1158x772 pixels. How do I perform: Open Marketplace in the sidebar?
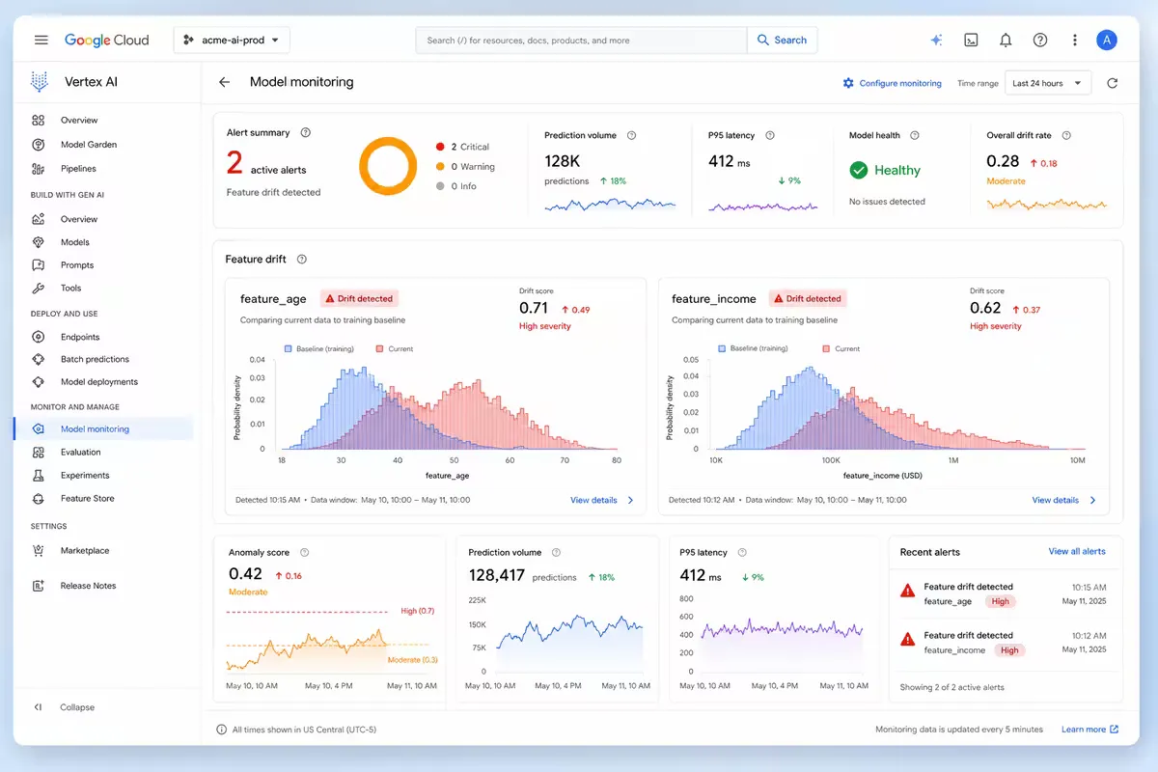[x=103, y=551]
